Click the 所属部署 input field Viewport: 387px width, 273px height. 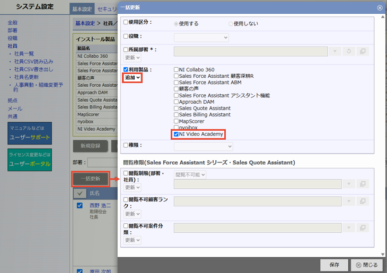click(251, 51)
